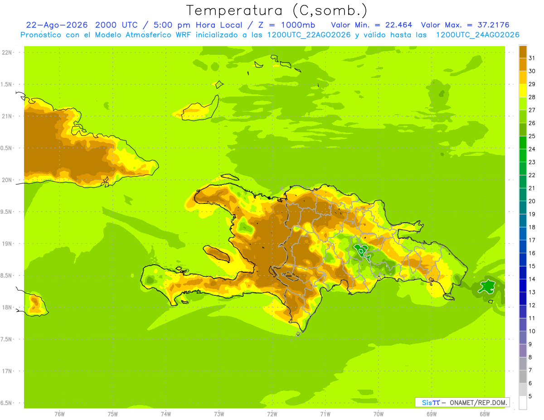Image resolution: width=544 pixels, height=420 pixels.
Task: Click the "Valor Min. = 22.464" readout
Action: pyautogui.click(x=372, y=25)
